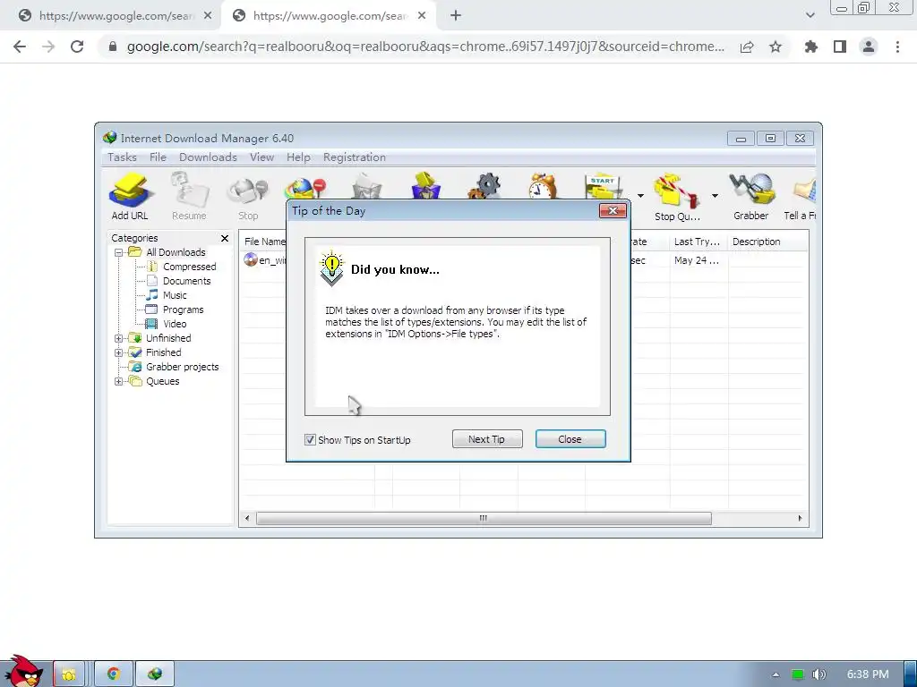917x687 pixels.
Task: Open the Help menu
Action: point(298,157)
